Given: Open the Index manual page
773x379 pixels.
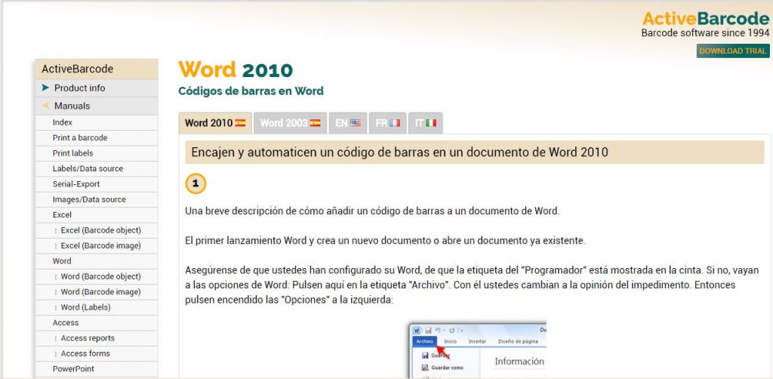Looking at the screenshot, I should [97, 122].
